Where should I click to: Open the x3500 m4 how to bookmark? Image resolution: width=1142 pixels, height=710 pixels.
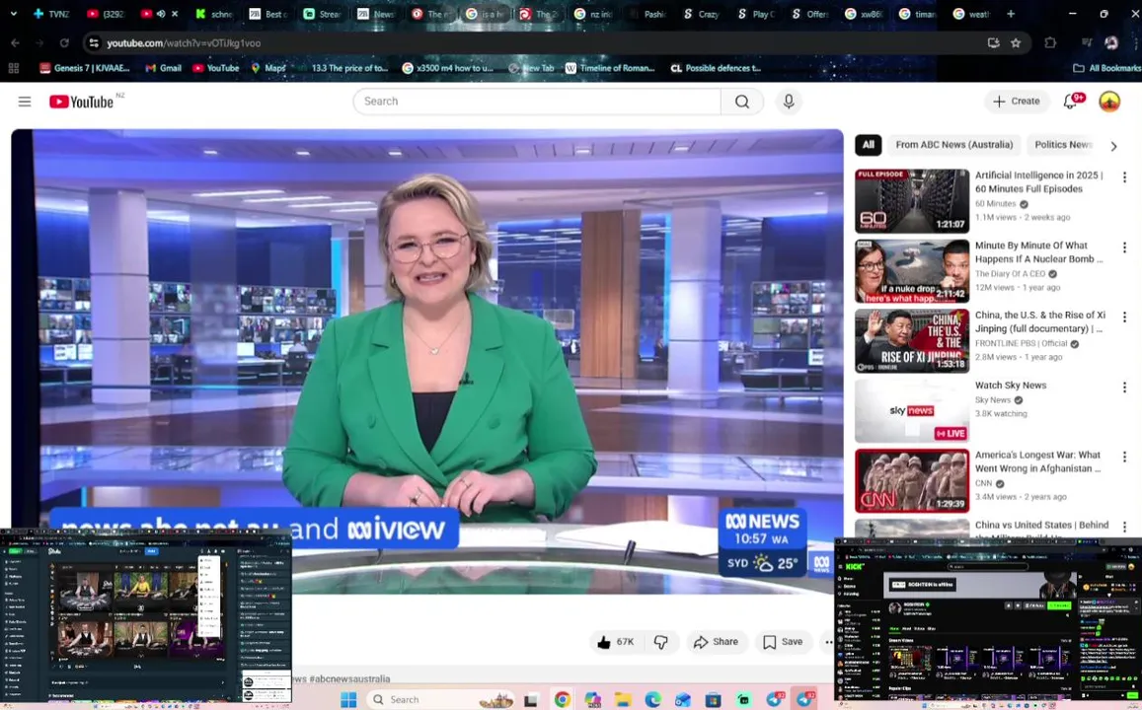pos(448,68)
